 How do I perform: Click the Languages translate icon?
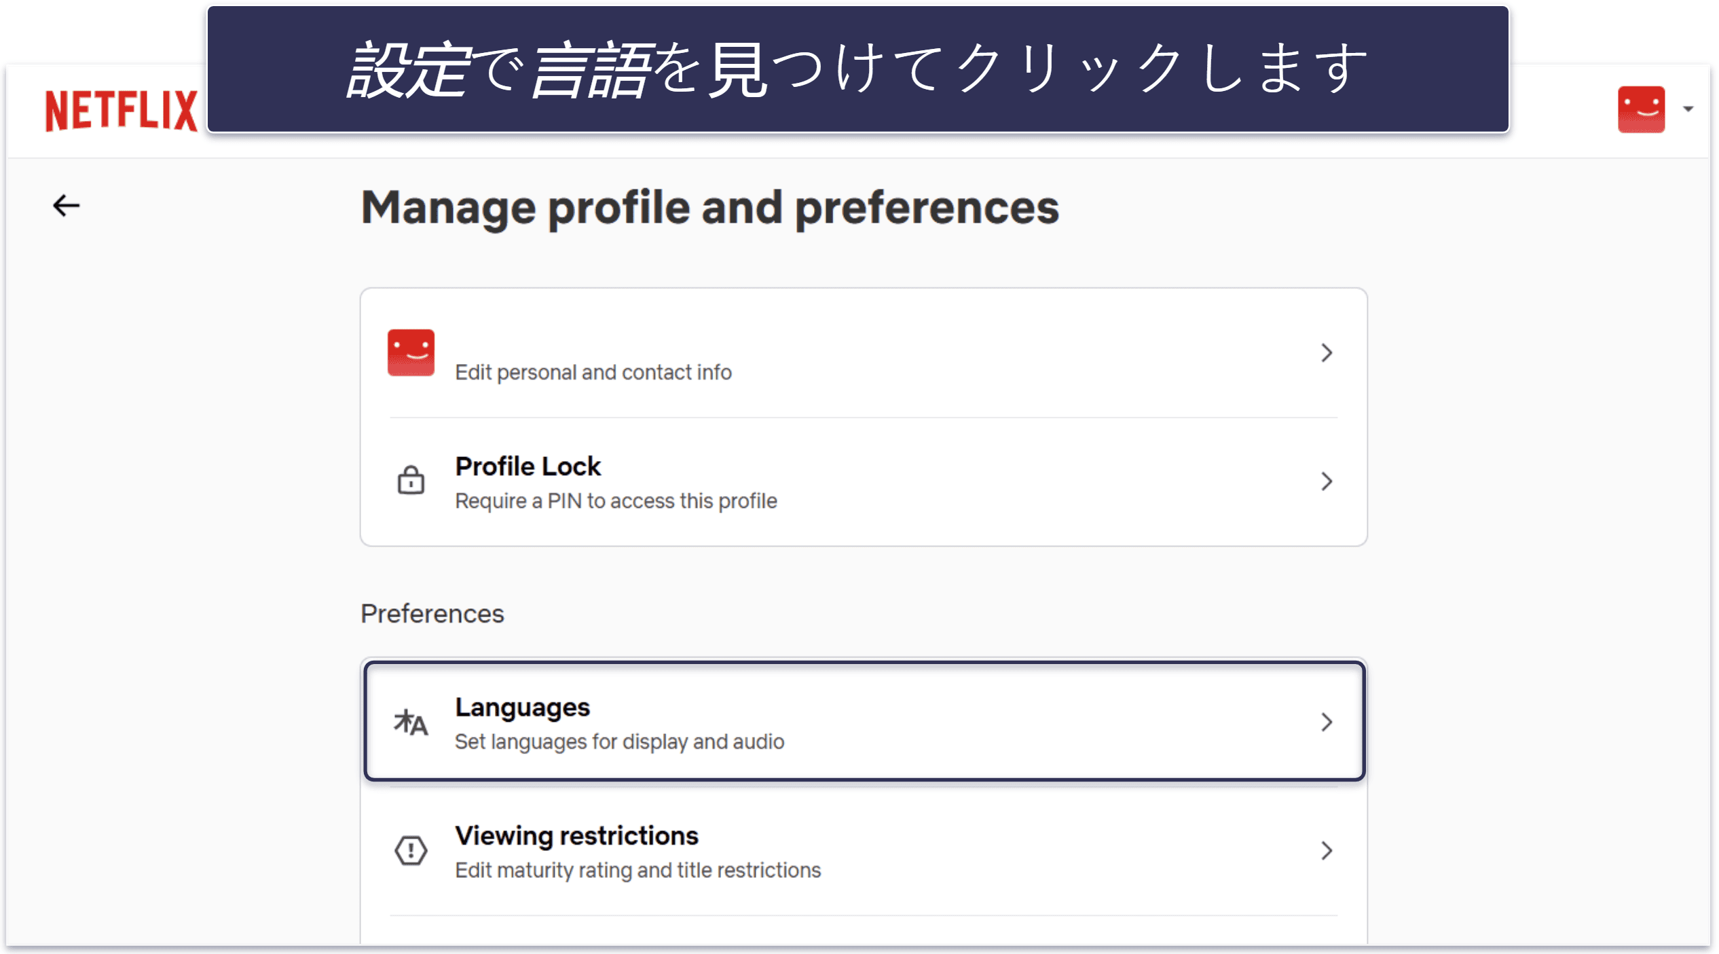click(411, 722)
